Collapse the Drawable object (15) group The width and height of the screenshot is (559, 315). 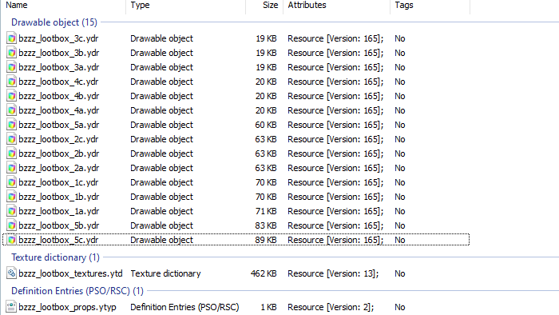pyautogui.click(x=54, y=22)
